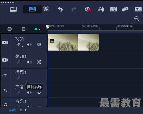
Task: Click the 00:00:02:00 ruler mark
Action: point(90,26)
